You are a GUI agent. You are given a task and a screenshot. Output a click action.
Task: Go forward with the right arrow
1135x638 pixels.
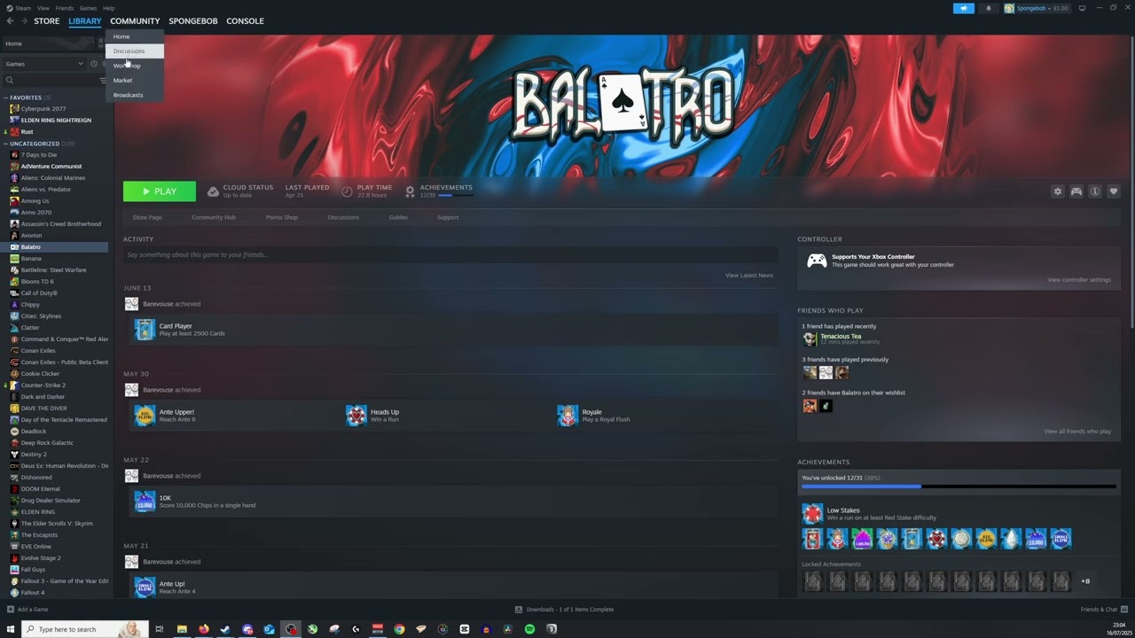[24, 21]
